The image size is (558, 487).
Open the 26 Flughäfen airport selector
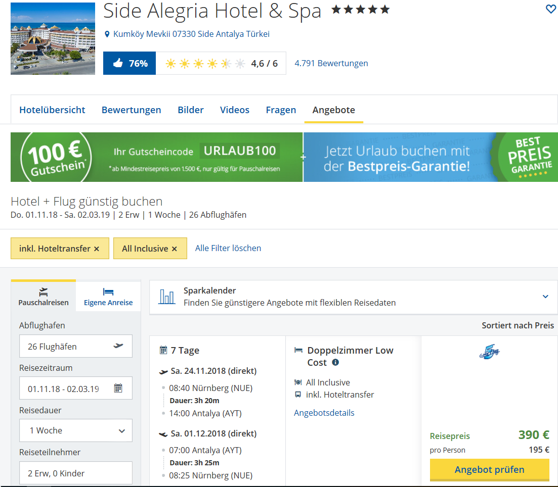(76, 346)
